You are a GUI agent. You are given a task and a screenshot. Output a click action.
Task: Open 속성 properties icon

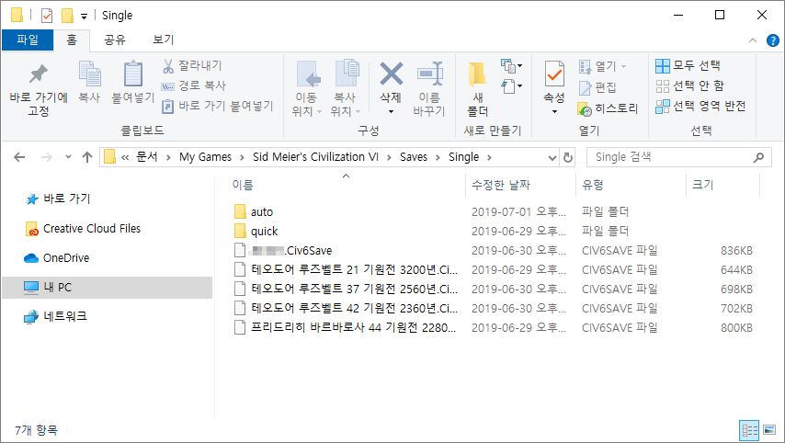(554, 75)
